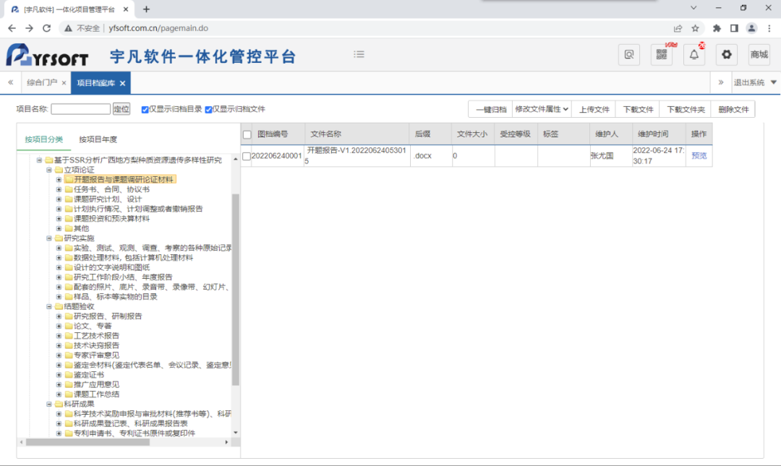
Task: Toggle 仅显示归档文件 checkbox
Action: [x=208, y=110]
